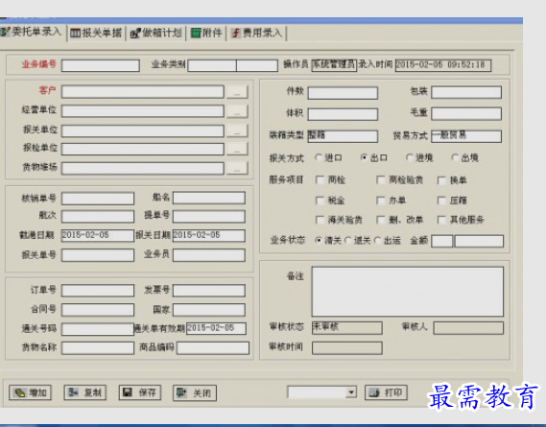Click the 合同号 input field
546x427 pixels.
click(x=98, y=310)
